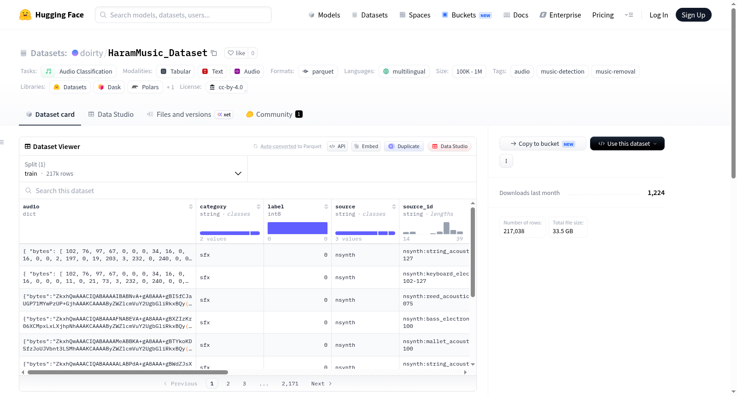
Task: Click the Copy to bucket button
Action: (x=543, y=143)
